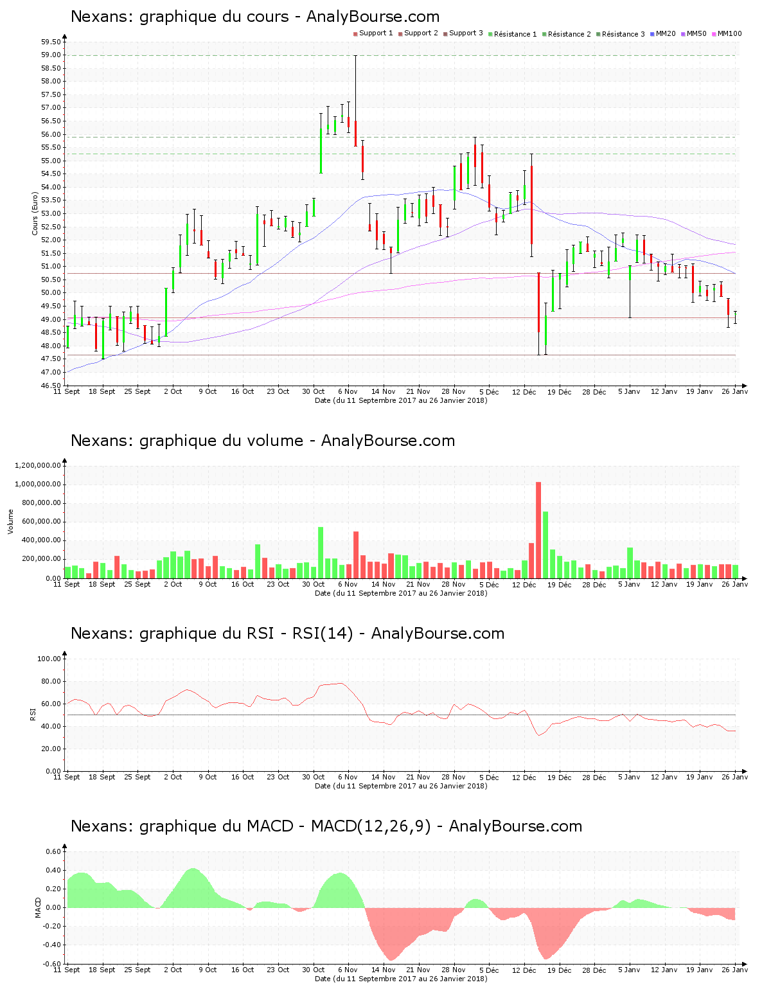
Task: Click '2 Oct' date on volume chart axis
Action: click(172, 584)
